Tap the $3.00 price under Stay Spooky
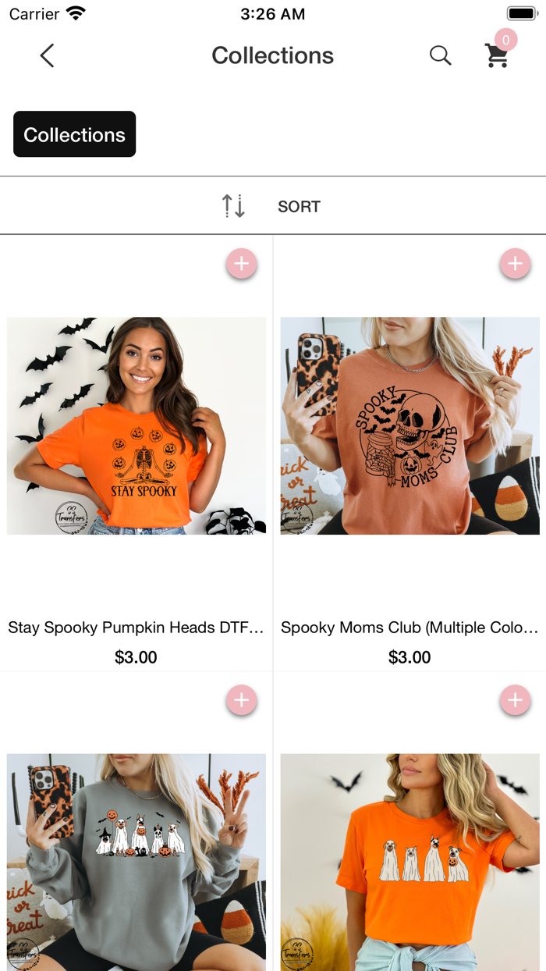Screen dimensions: 546x971 coord(136,657)
